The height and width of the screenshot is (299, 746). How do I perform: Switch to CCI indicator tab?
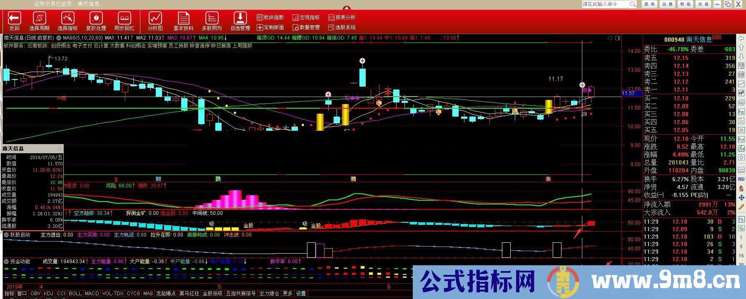click(x=61, y=294)
